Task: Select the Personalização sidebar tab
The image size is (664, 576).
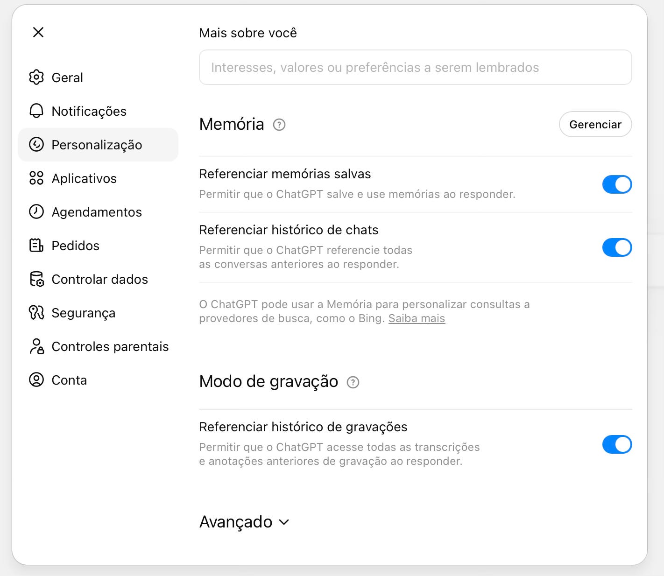Action: click(x=98, y=145)
